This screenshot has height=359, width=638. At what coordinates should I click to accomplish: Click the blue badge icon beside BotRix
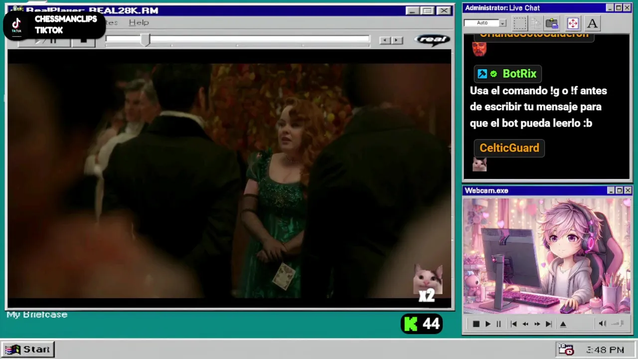coord(482,74)
